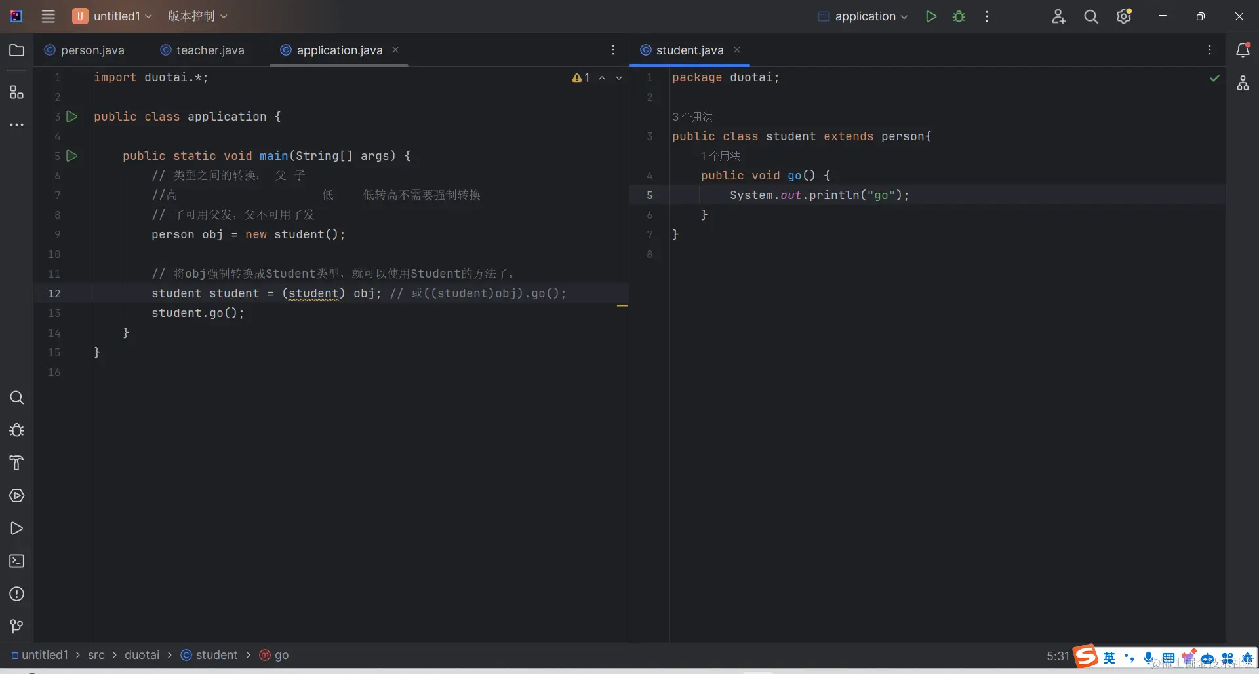The height and width of the screenshot is (674, 1259).
Task: Open the main hamburger menu
Action: (48, 16)
